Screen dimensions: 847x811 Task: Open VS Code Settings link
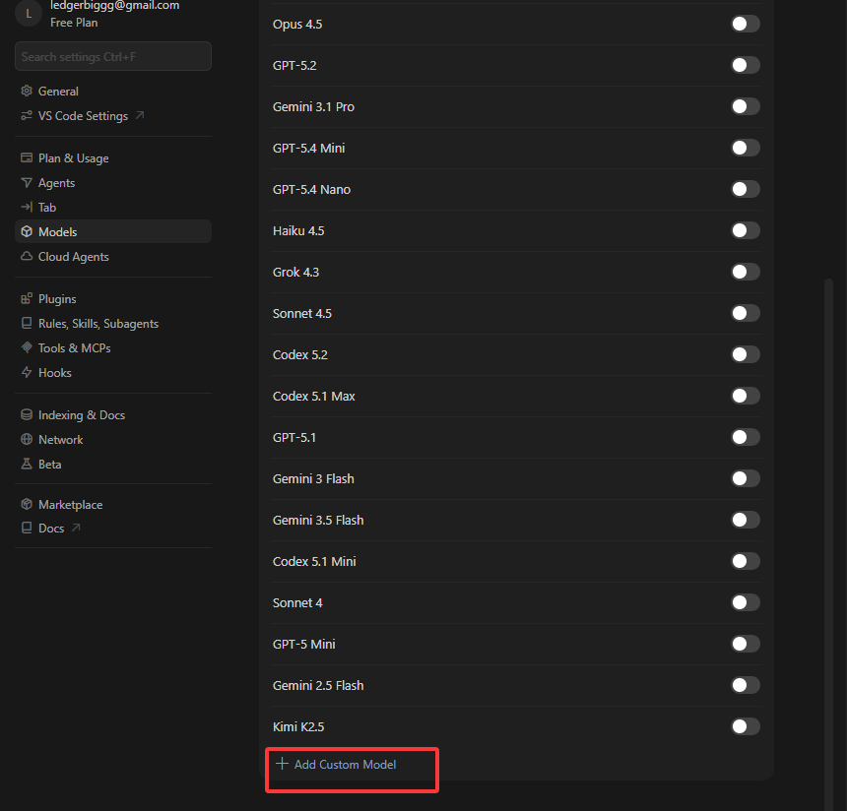[113, 115]
